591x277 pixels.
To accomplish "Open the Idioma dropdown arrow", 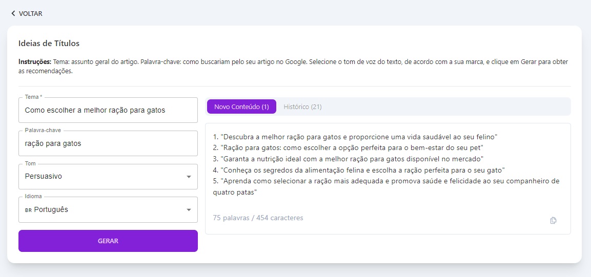I will [189, 209].
